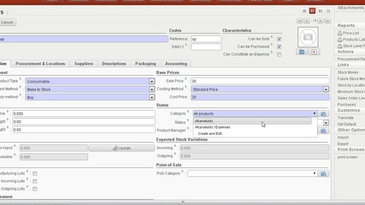This screenshot has height=205, width=365.
Task: Open Product Manager record search icon
Action: 323,131
